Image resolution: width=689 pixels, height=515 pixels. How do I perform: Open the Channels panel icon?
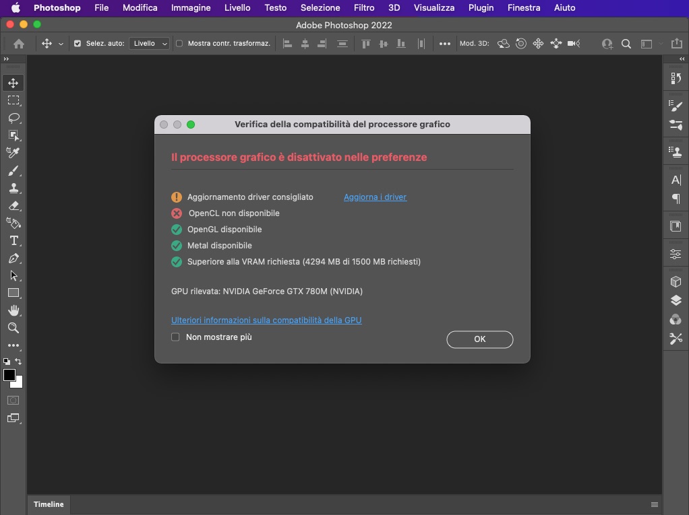(676, 319)
